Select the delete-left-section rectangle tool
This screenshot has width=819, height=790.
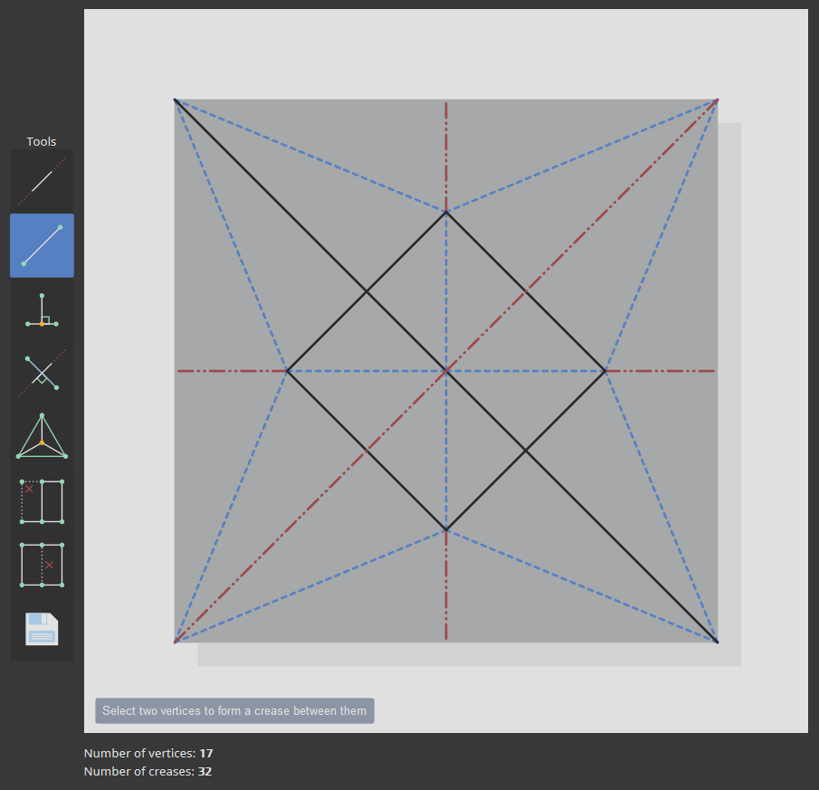coord(42,501)
